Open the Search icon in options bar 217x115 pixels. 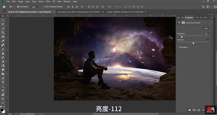click(x=203, y=7)
